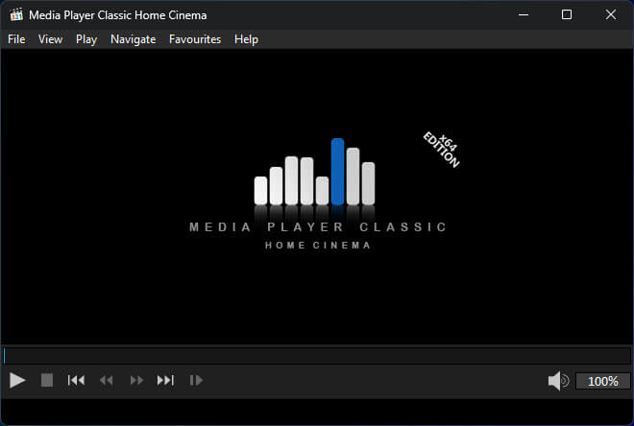Maximize the Media Player Classic window

click(x=567, y=15)
